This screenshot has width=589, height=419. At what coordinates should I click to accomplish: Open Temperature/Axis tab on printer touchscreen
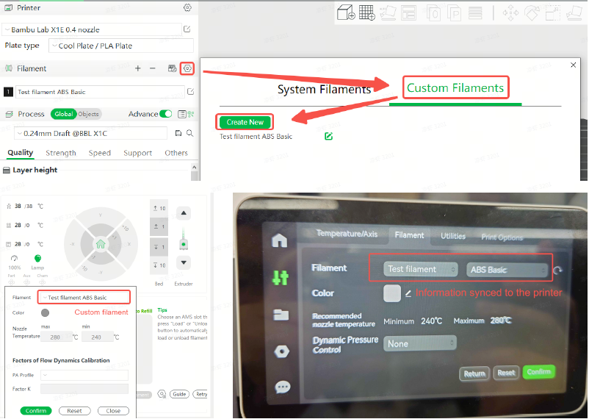point(347,234)
